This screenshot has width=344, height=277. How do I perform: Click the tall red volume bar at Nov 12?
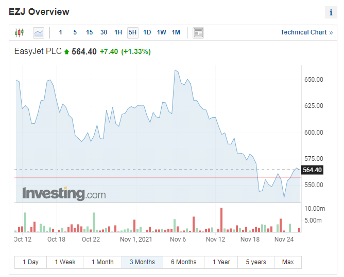pos(221,220)
